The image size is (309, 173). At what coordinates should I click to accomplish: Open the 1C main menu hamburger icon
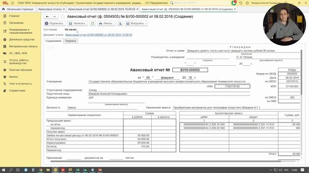[x=13, y=3]
